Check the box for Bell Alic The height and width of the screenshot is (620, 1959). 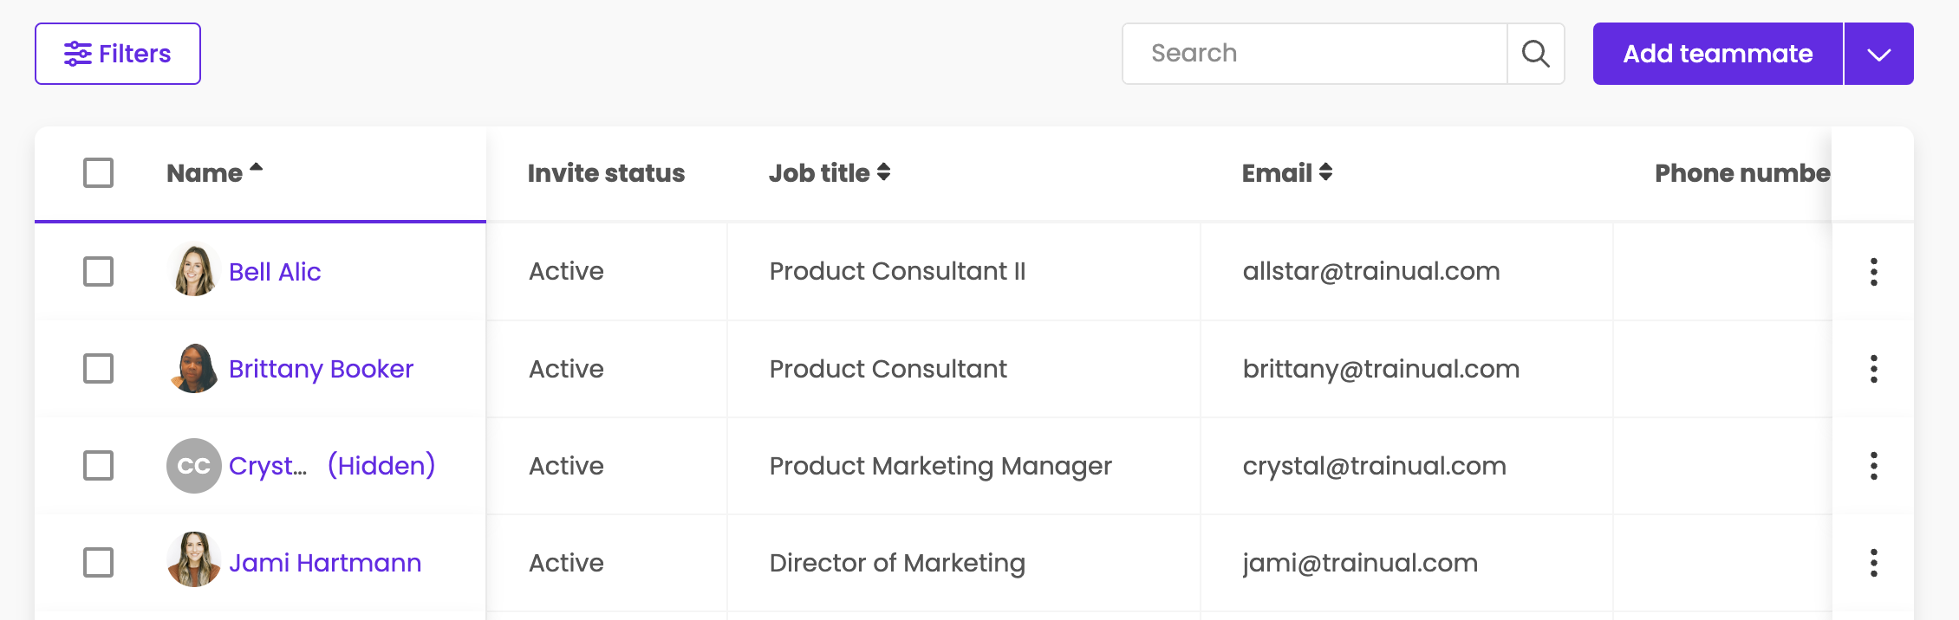point(98,272)
